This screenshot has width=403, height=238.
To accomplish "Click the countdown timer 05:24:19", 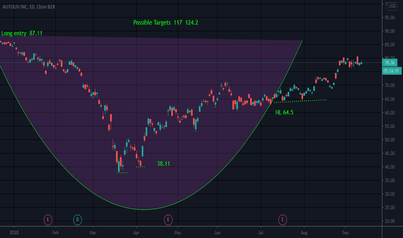I will [391, 71].
